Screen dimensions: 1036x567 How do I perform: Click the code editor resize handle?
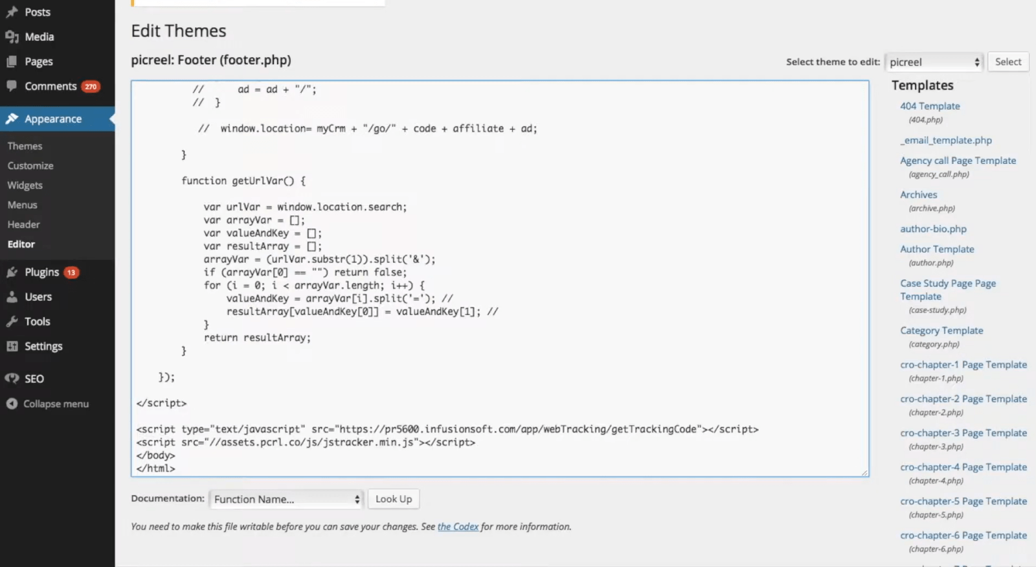(x=864, y=472)
